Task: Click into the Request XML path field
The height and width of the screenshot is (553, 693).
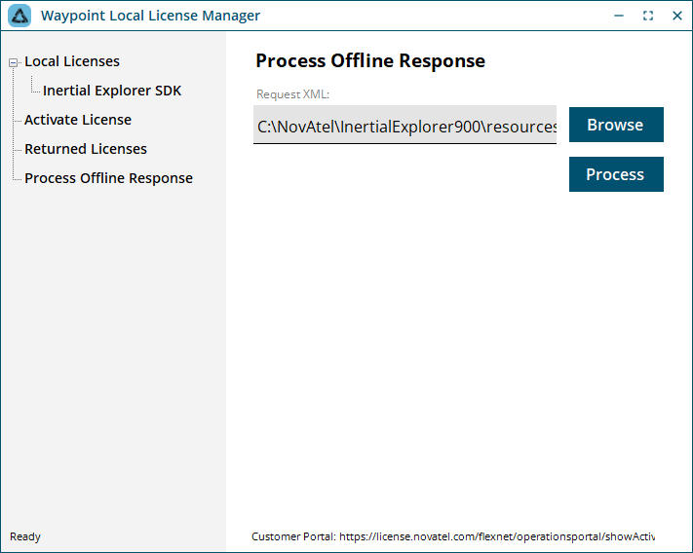Action: point(404,125)
